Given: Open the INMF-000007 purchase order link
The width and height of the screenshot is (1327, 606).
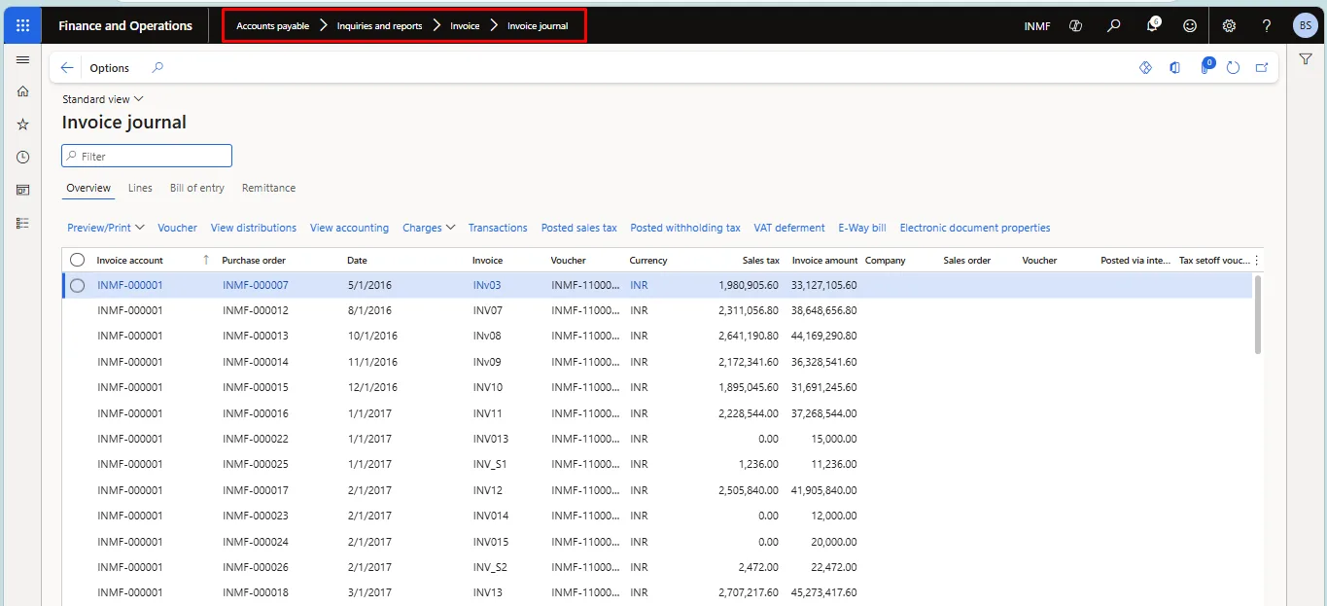Looking at the screenshot, I should click(x=256, y=285).
